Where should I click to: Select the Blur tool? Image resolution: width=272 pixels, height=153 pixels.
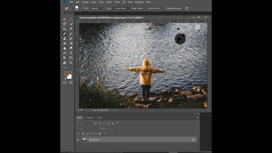pyautogui.click(x=65, y=48)
